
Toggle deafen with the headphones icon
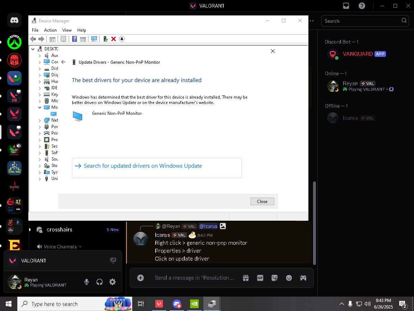(100, 282)
